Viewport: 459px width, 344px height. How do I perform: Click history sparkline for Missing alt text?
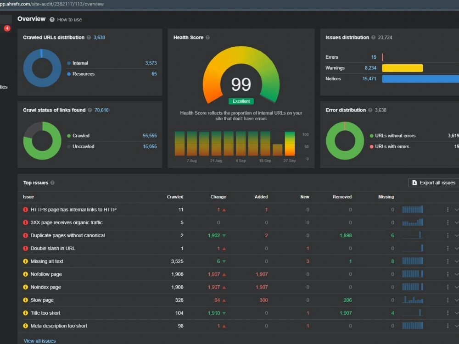tap(413, 261)
